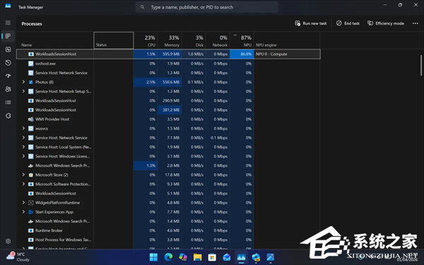The image size is (424, 265).
Task: Open the Windows Start button
Action: tap(153, 257)
